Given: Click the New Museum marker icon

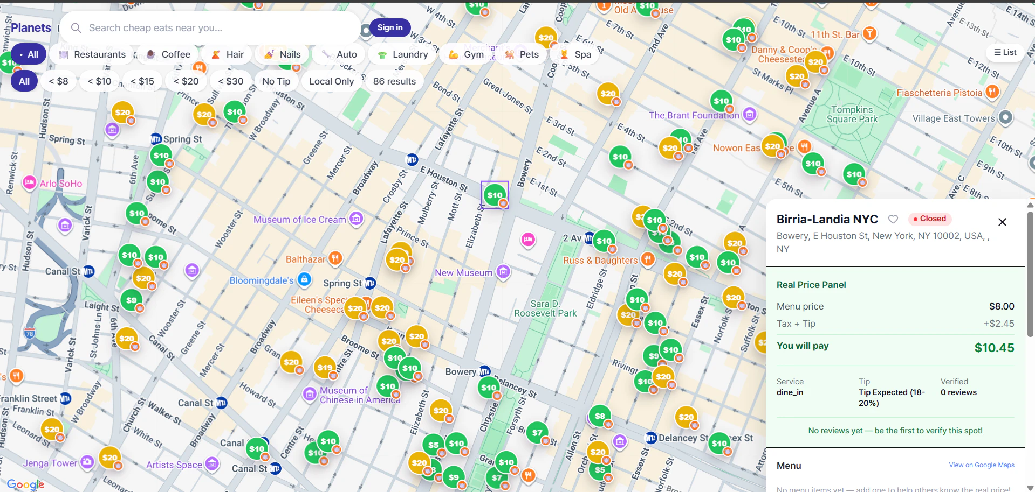Looking at the screenshot, I should click(503, 272).
